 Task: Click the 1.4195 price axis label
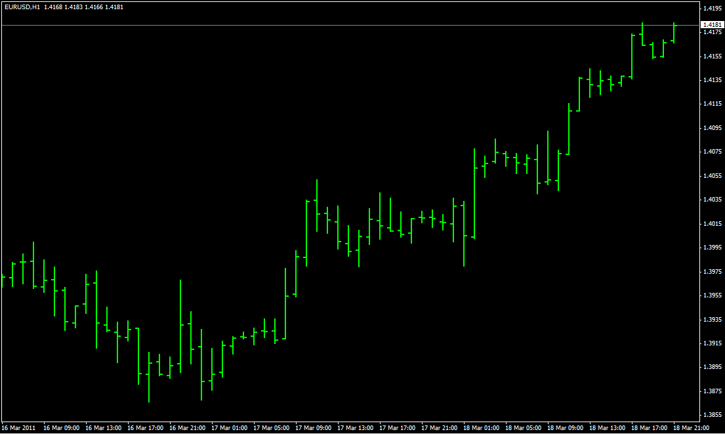click(712, 9)
